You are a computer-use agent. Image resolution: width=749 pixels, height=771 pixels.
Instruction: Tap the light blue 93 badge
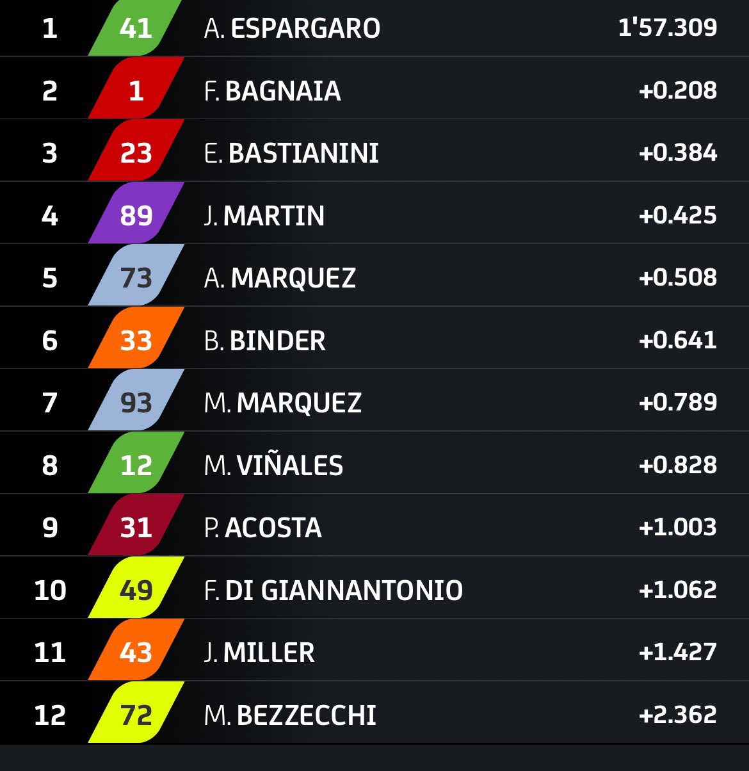point(136,403)
